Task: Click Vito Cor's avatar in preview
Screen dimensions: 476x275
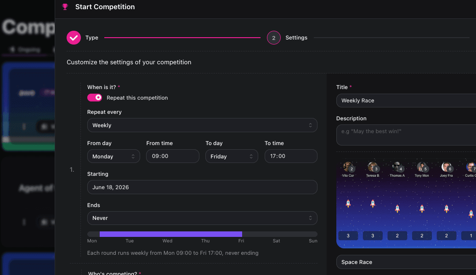Action: (x=347, y=167)
